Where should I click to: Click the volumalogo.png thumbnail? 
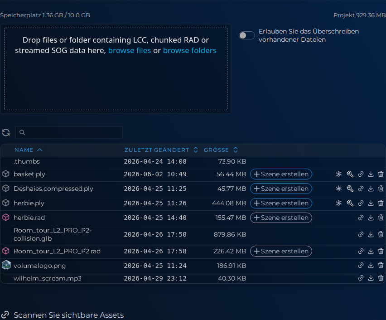[x=6, y=265]
